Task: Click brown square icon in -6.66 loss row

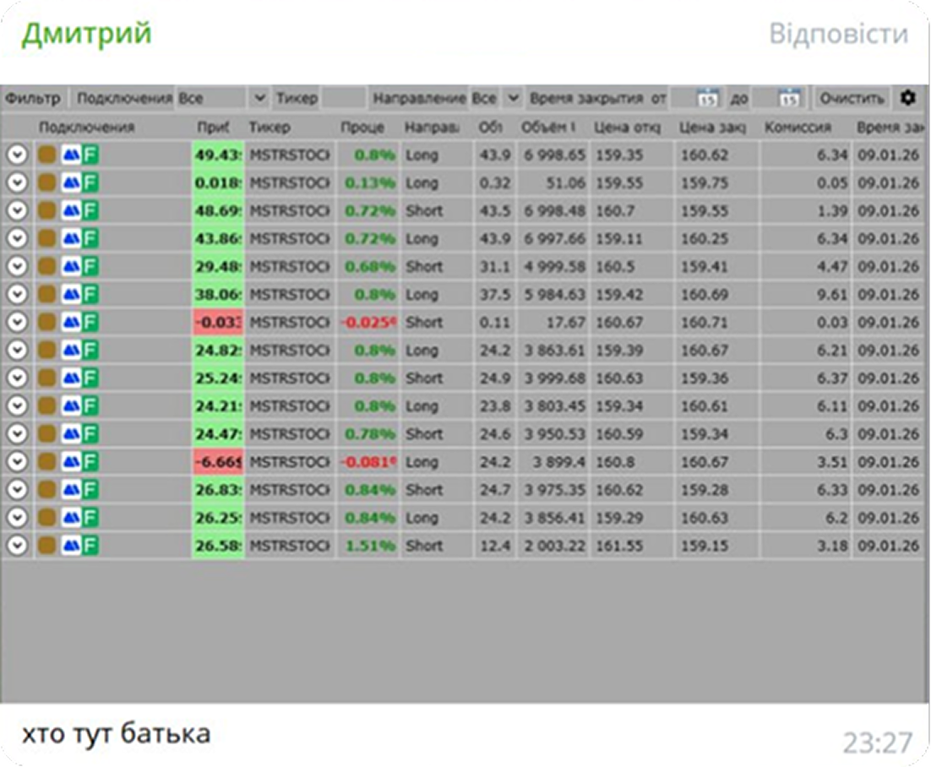Action: click(47, 462)
